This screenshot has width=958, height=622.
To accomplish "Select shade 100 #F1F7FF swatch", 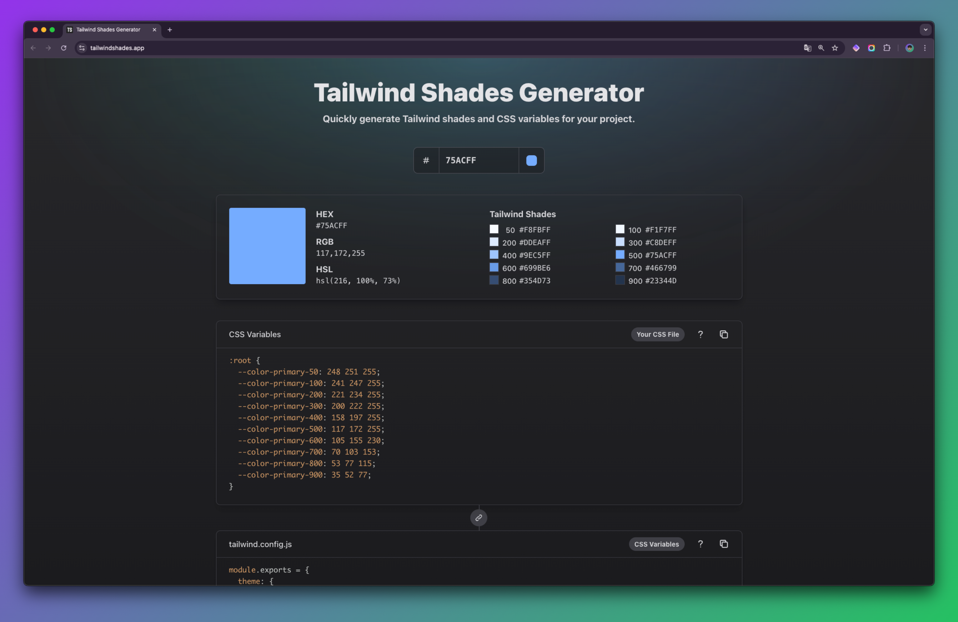I will pos(620,229).
